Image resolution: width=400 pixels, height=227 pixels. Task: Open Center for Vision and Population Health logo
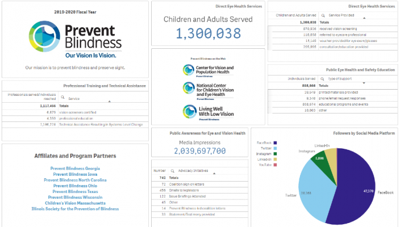208,70
